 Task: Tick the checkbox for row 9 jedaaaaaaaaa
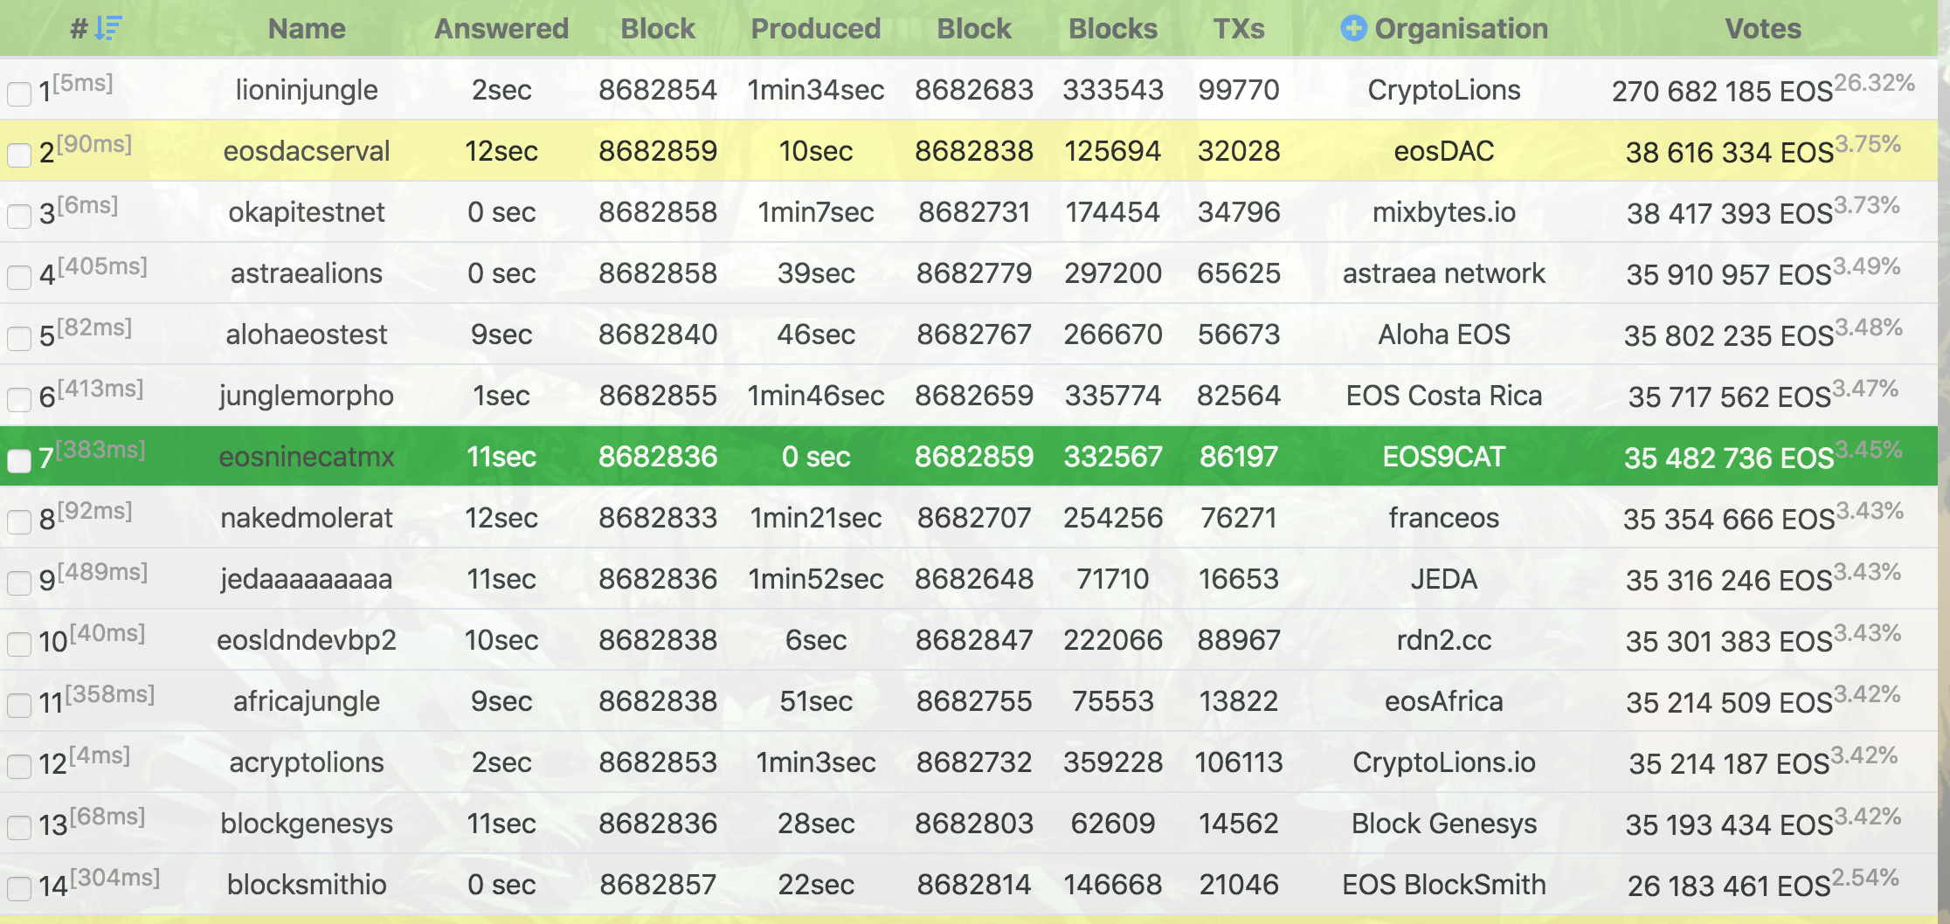click(19, 583)
